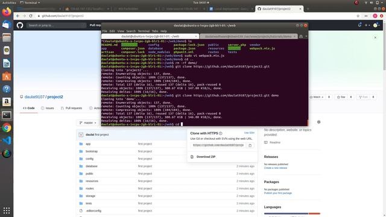
Task: Open the .editorconfig file
Action: (93, 211)
